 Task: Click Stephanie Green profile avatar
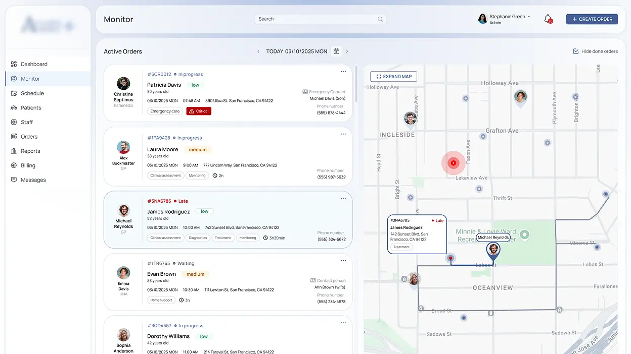(482, 19)
